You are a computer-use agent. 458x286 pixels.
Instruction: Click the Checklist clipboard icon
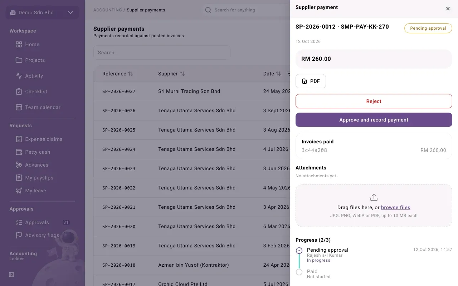(x=19, y=92)
